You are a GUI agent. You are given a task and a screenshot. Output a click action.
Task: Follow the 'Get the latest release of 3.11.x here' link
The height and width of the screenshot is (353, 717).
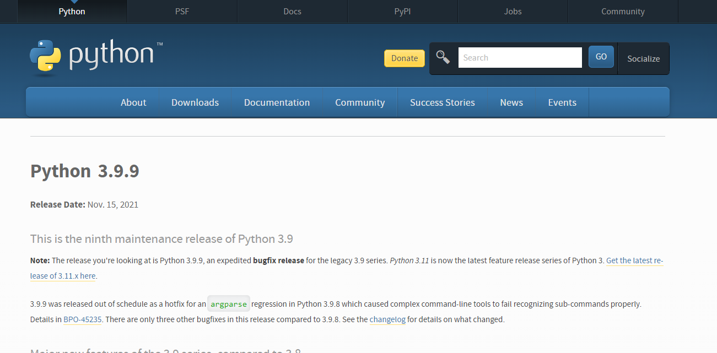[634, 260]
